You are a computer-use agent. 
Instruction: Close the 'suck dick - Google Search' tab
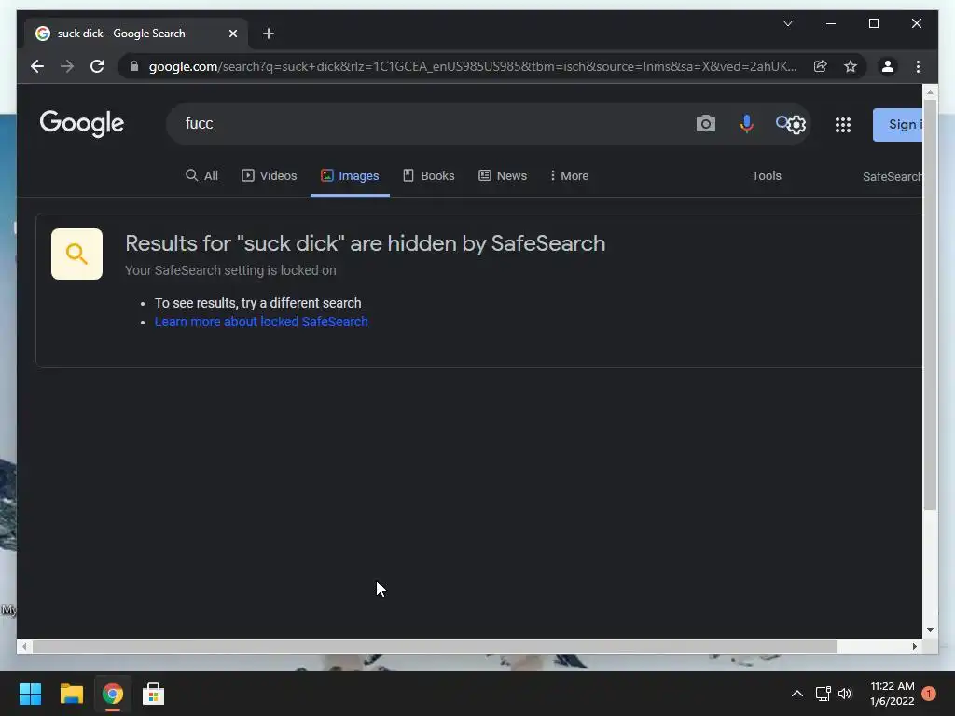232,34
